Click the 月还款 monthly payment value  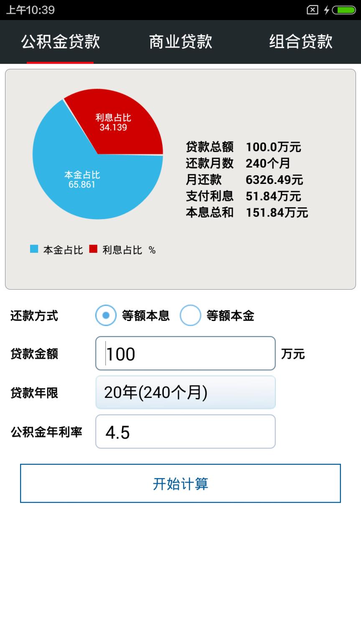point(274,180)
